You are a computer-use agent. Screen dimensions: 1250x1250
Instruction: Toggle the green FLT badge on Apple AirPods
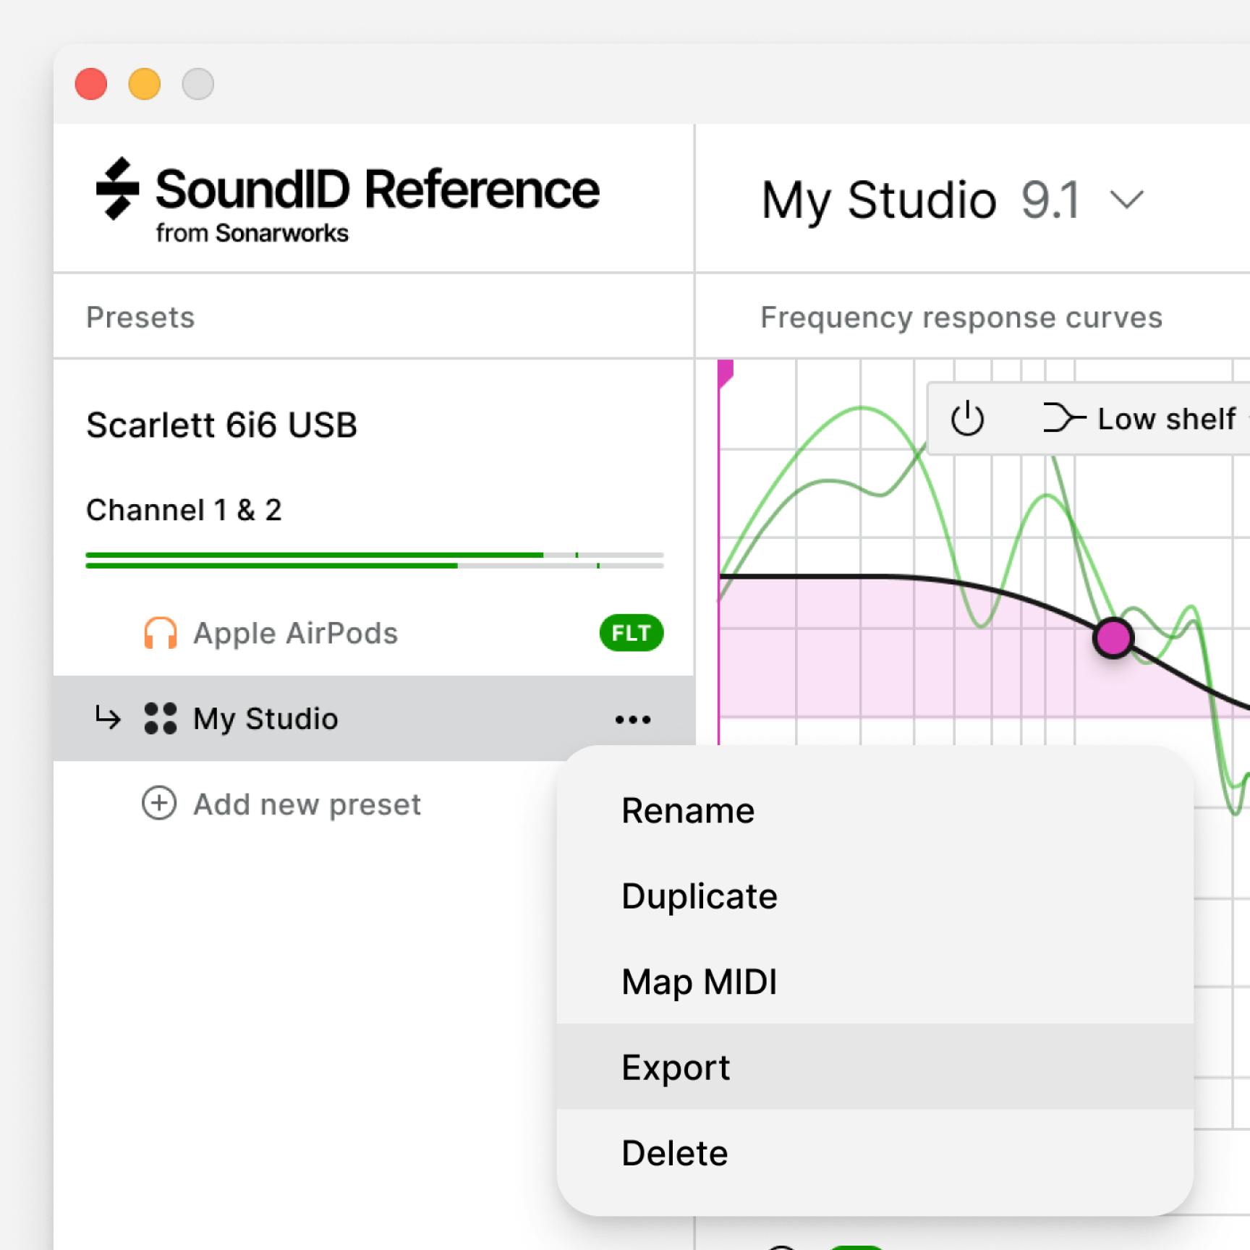tap(631, 634)
